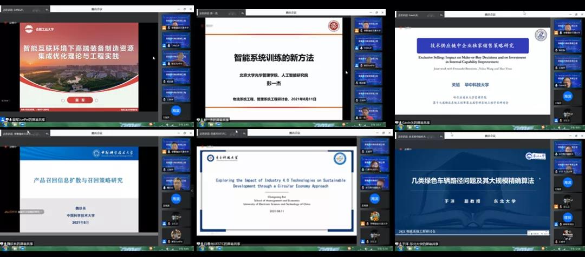Screen dimensions: 585x257
Task: Click Peking University red emblem on 智能系统训练 slide
Action: [333, 26]
